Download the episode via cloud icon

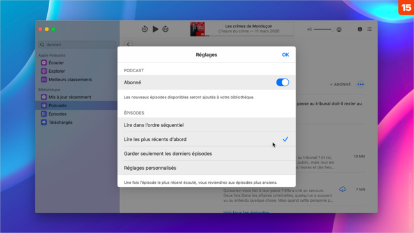click(x=342, y=189)
